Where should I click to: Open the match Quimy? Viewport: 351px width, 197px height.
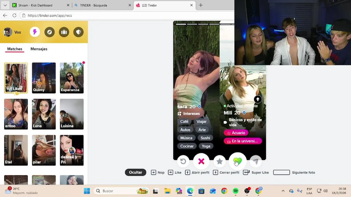44,78
